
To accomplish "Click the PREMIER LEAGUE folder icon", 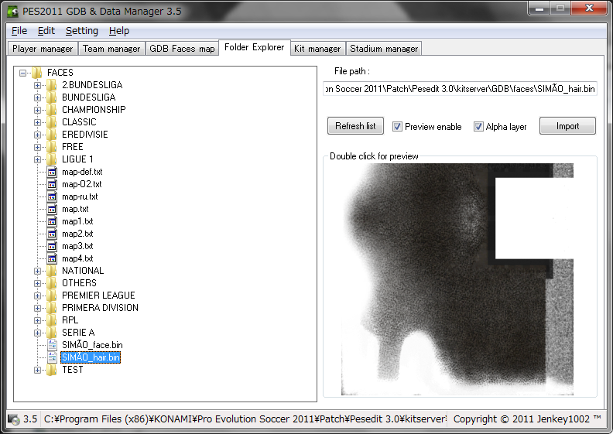I will point(52,296).
